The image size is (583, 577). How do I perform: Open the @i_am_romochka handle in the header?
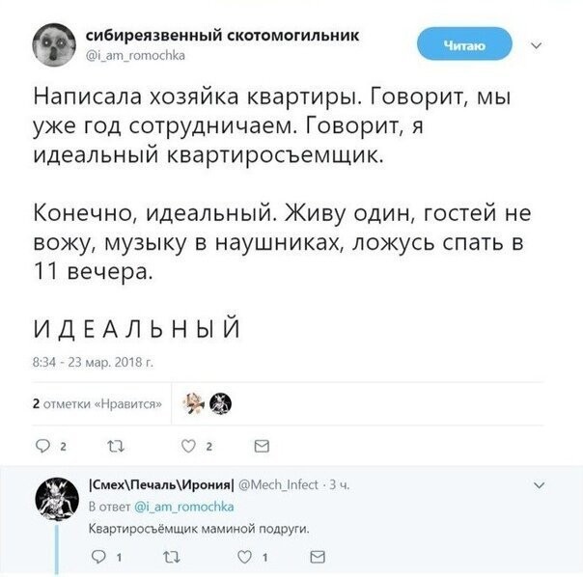pyautogui.click(x=135, y=56)
